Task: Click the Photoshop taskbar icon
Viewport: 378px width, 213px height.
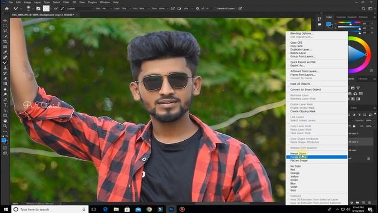Action: tap(171, 209)
